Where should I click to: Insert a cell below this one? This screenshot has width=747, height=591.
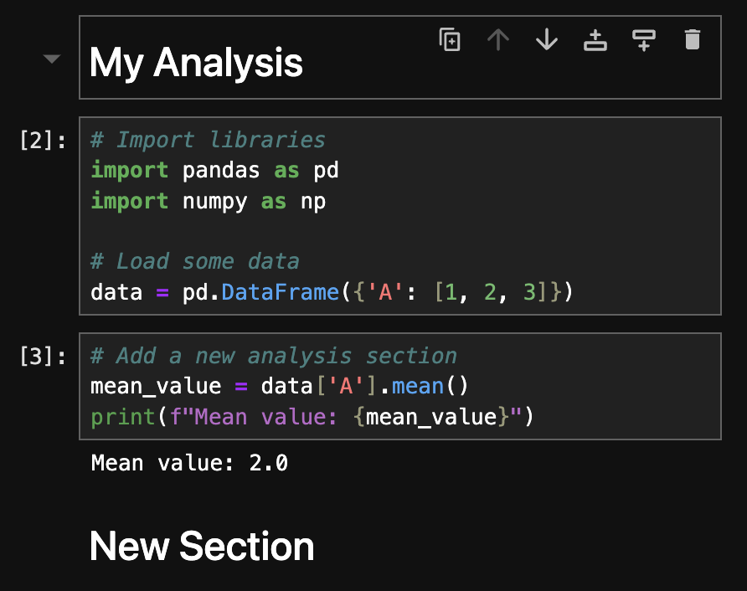click(644, 39)
